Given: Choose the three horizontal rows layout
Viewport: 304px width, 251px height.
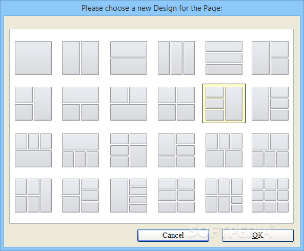Looking at the screenshot, I should coord(224,58).
